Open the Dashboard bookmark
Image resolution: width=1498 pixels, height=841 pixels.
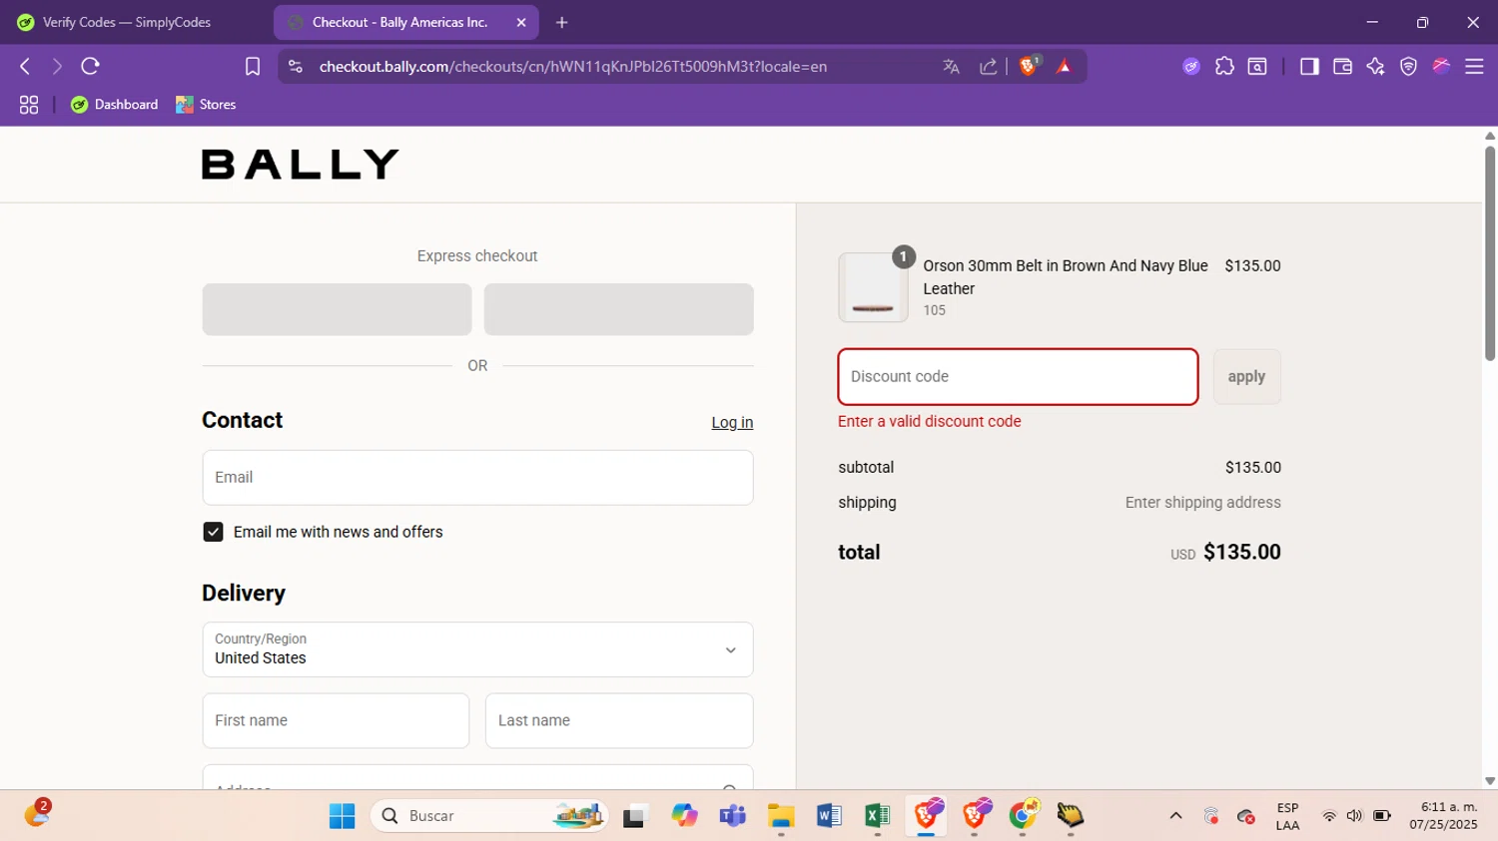115,104
